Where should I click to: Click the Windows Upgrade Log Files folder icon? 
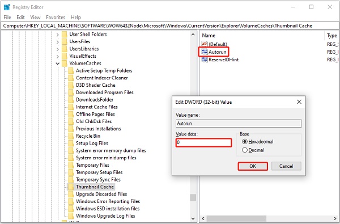click(x=71, y=216)
